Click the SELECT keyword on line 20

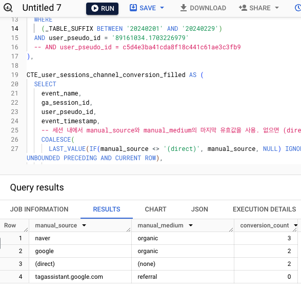point(45,84)
